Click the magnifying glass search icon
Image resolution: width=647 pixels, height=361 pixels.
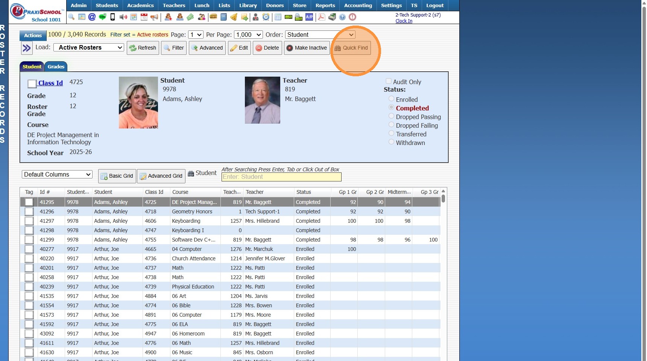(x=71, y=17)
